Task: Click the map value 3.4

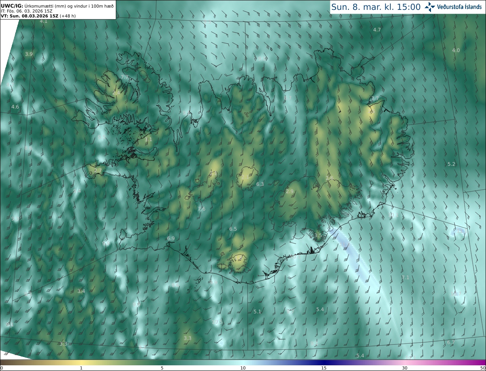Action: tap(81, 291)
